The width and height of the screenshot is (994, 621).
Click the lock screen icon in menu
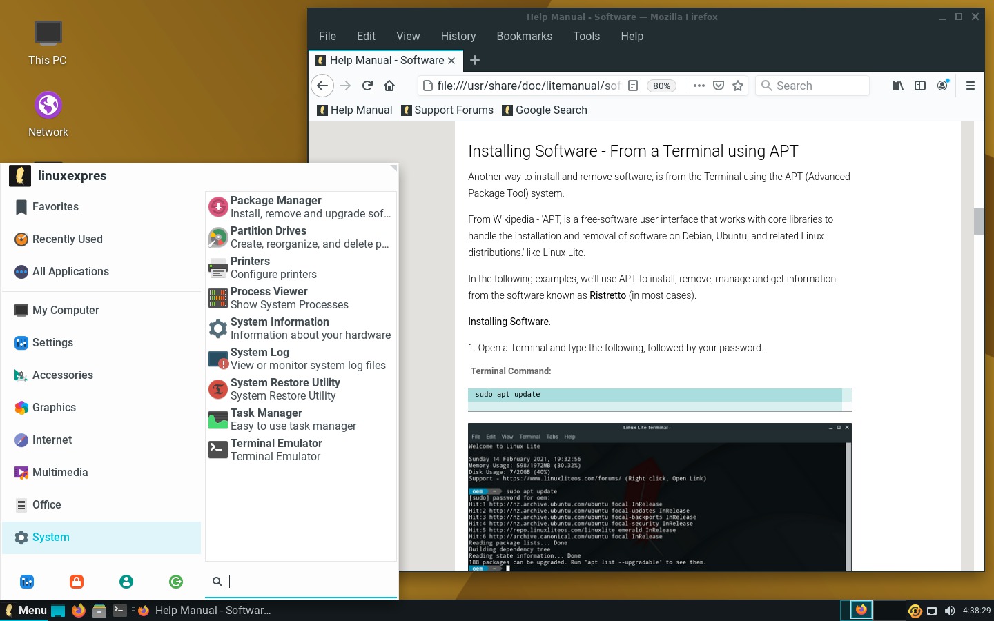77,582
